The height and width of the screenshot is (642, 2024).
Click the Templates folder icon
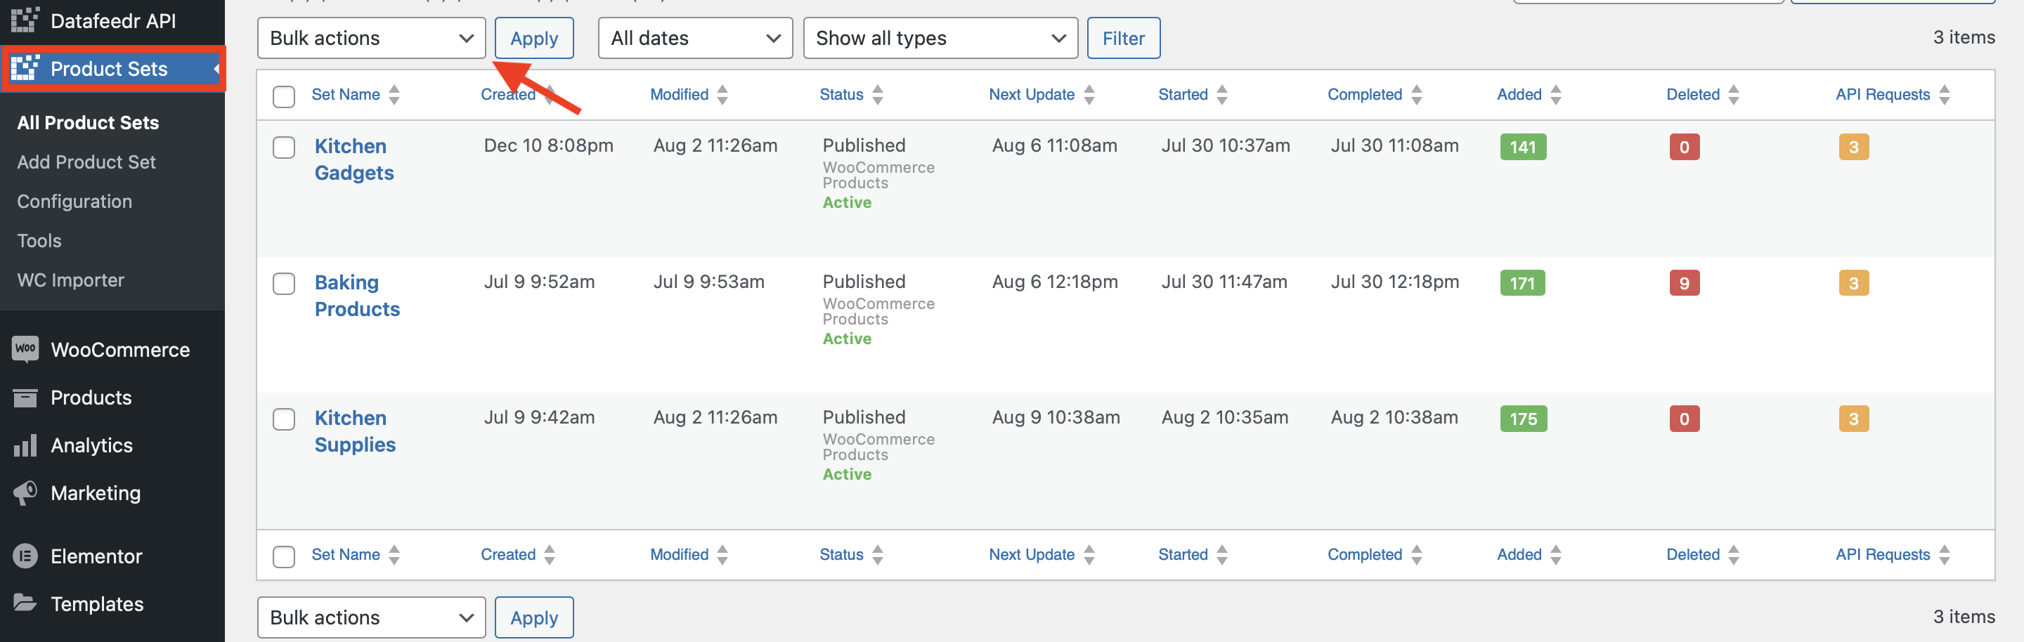pos(25,603)
